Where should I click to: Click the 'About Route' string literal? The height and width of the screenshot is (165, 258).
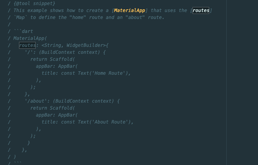tap(110, 122)
